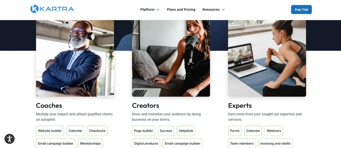This screenshot has width=341, height=148.
Task: Expand the Platform menu chevron
Action: pos(158,10)
